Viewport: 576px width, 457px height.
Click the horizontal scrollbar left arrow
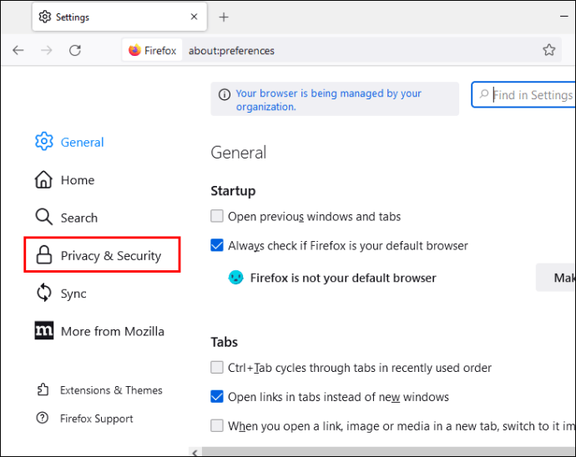pyautogui.click(x=195, y=452)
